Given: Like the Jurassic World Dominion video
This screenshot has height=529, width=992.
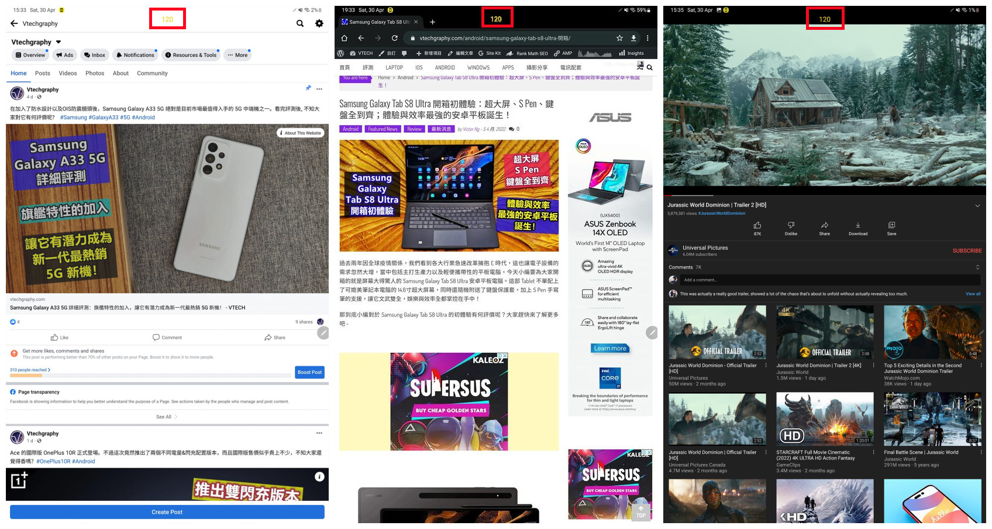Looking at the screenshot, I should click(757, 228).
